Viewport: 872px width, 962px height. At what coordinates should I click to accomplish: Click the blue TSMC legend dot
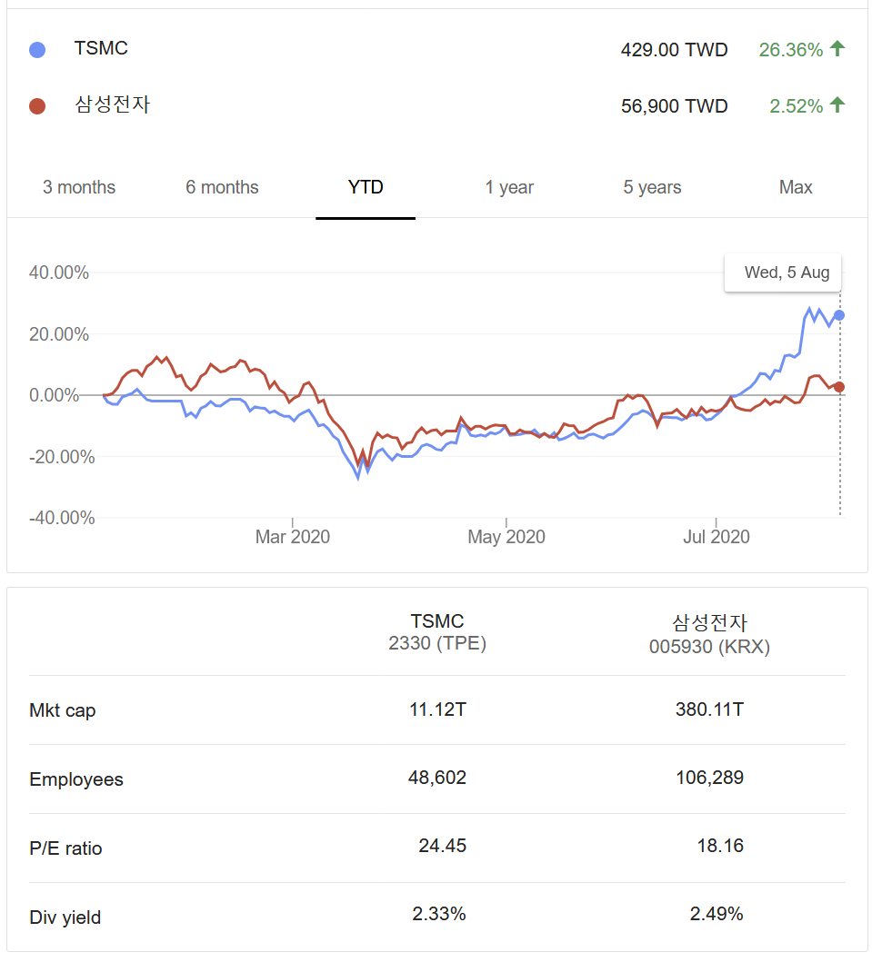point(37,50)
